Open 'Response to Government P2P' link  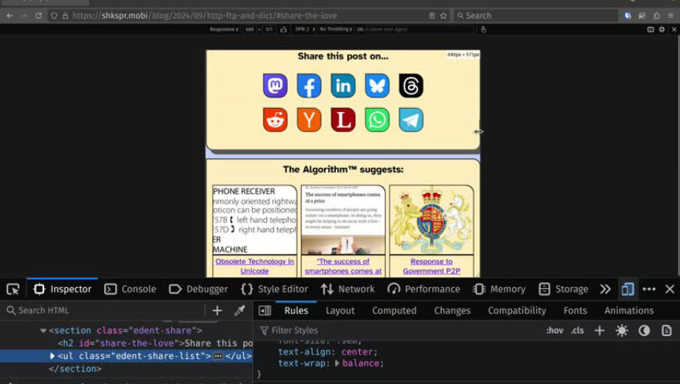pos(431,266)
